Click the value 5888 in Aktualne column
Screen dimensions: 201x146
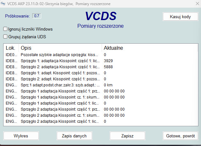click(108, 67)
